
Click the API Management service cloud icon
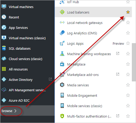coord(4,90)
